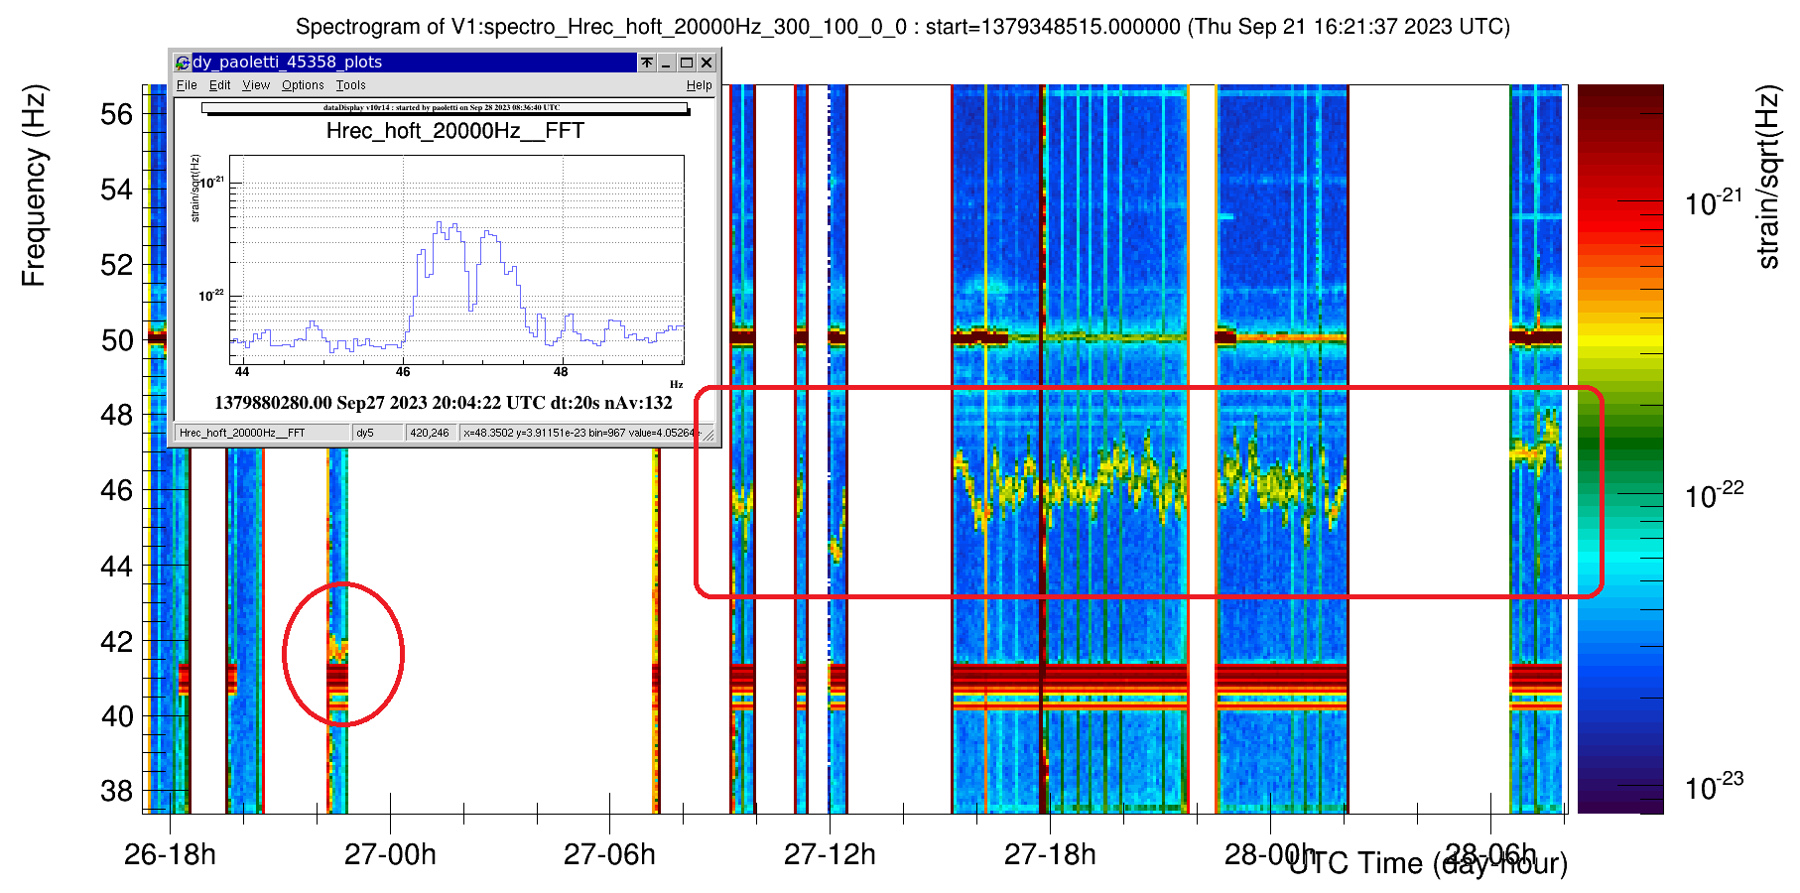Click the resize grip in the status bar corner
This screenshot has width=1800, height=893.
[707, 434]
